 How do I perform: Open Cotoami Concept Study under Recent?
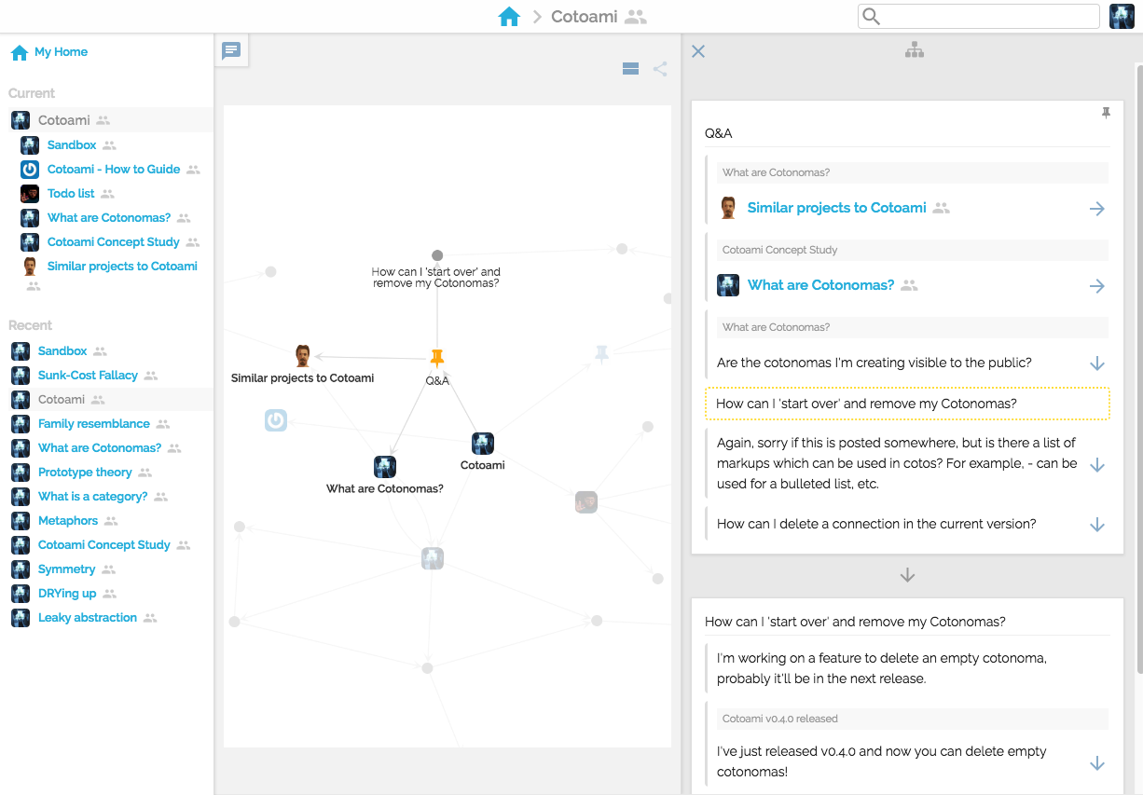pyautogui.click(x=104, y=544)
